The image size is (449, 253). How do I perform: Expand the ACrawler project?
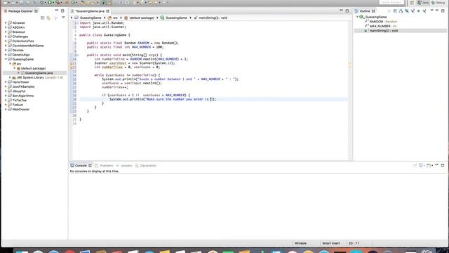click(x=6, y=22)
